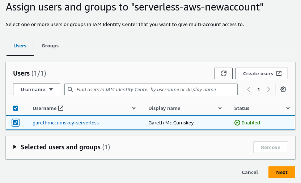
Task: Open the Username filter dropdown
Action: [x=37, y=89]
